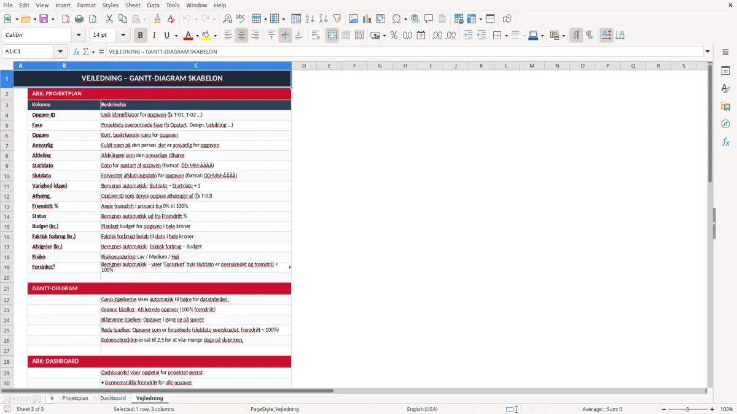Click the Format as Percent icon
The height and width of the screenshot is (414, 737).
pos(394,36)
